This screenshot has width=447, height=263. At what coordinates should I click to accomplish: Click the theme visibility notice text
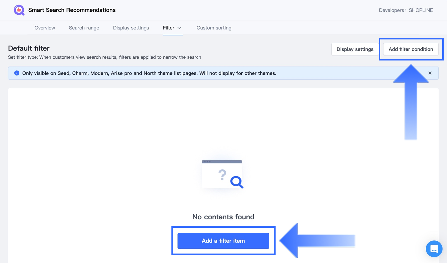[x=149, y=73]
